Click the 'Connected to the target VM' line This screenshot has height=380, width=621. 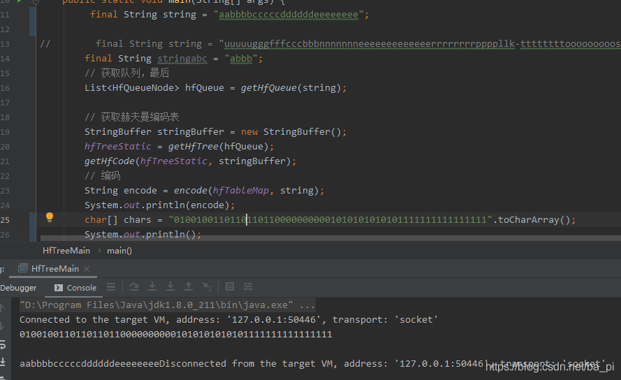coord(228,320)
